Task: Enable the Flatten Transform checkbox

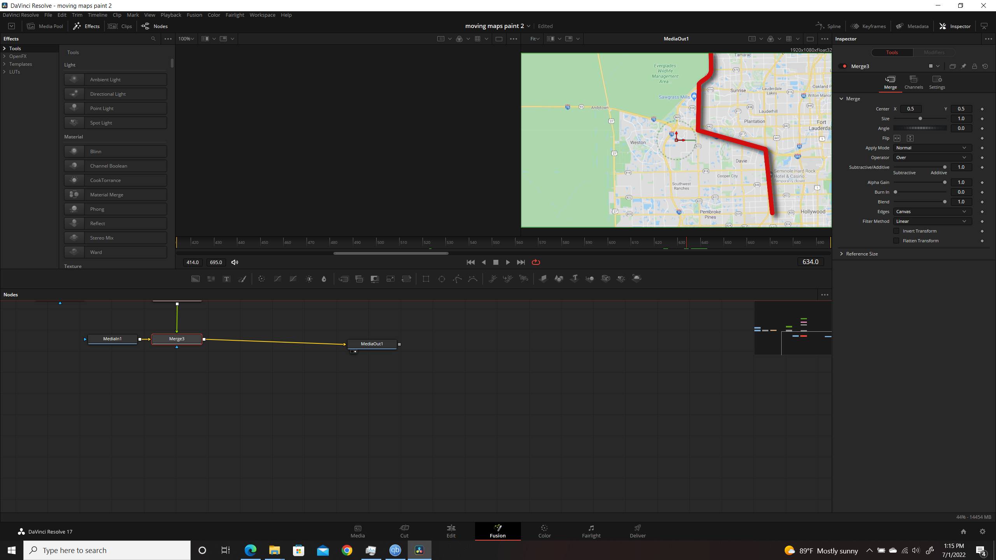Action: pyautogui.click(x=896, y=241)
